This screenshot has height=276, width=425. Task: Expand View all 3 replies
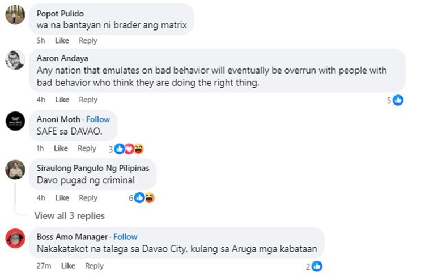tap(69, 215)
